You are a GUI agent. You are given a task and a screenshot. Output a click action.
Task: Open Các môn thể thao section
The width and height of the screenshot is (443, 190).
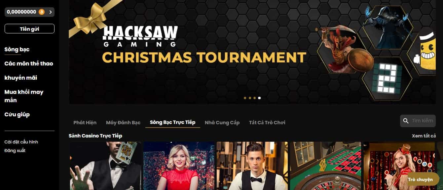(x=29, y=63)
